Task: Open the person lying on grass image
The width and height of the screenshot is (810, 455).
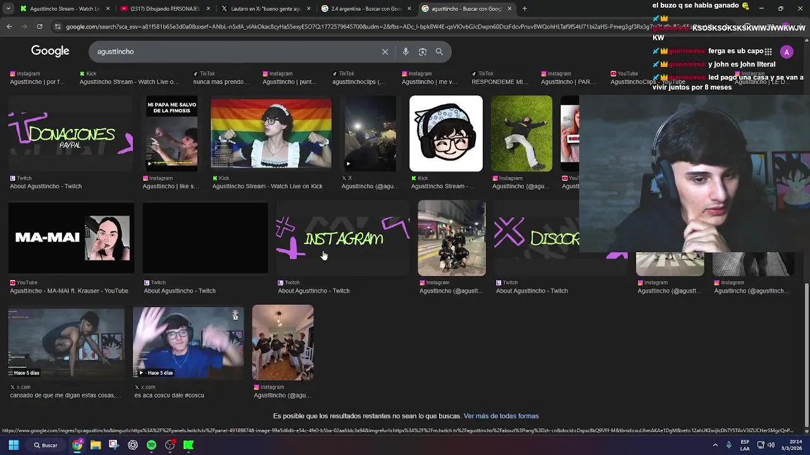Action: pyautogui.click(x=521, y=134)
